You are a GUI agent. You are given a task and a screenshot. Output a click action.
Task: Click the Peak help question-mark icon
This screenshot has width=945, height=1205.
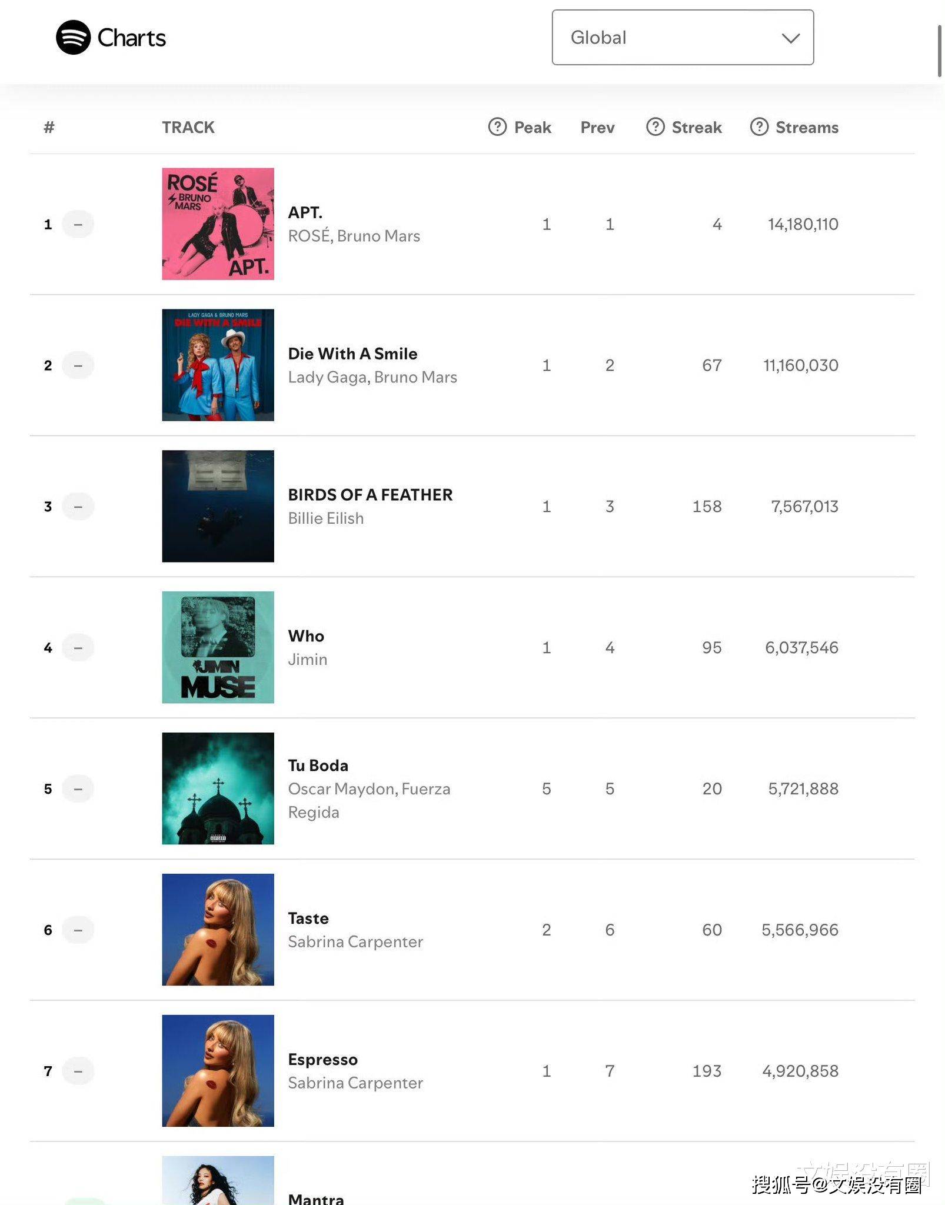pyautogui.click(x=497, y=127)
